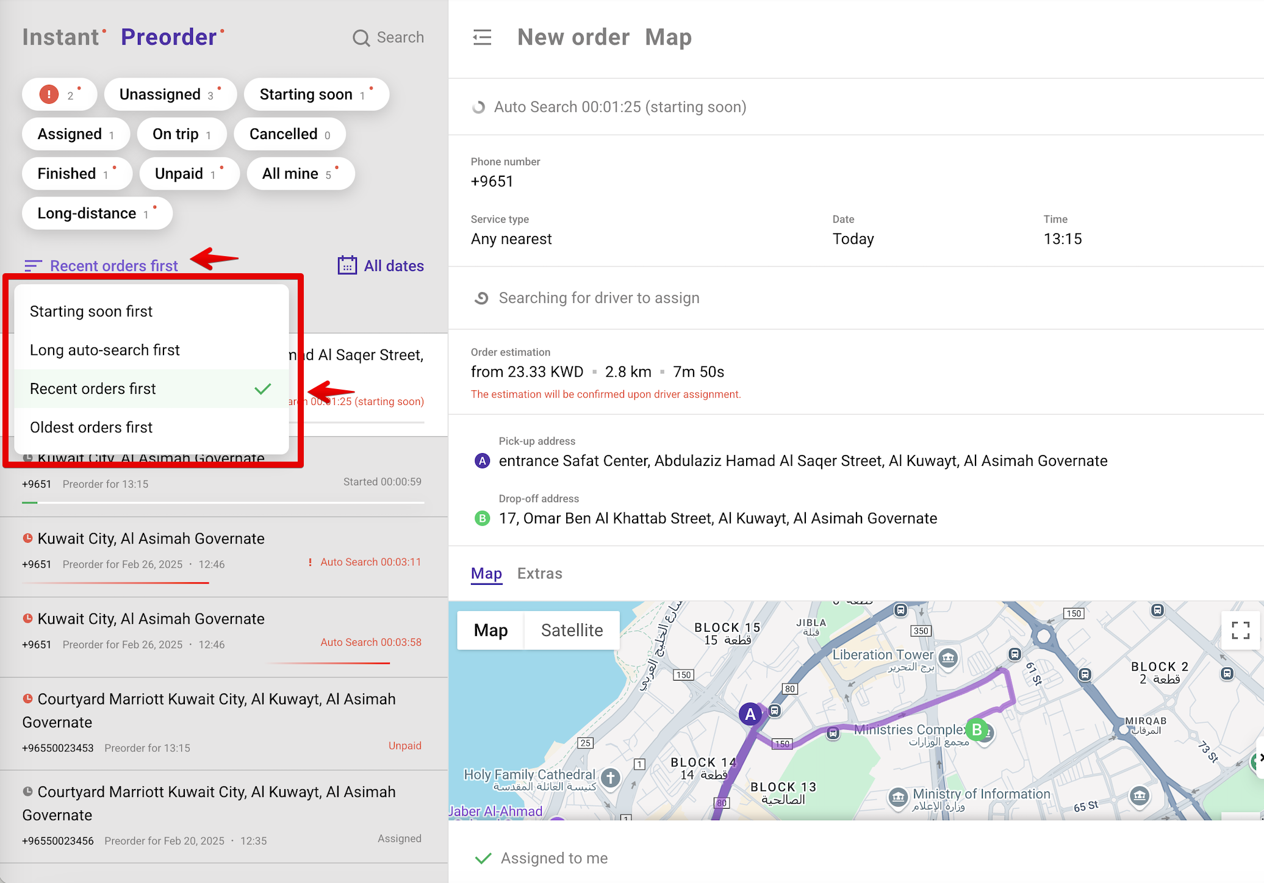The height and width of the screenshot is (883, 1264).
Task: Enter fullscreen map view
Action: [x=1240, y=630]
